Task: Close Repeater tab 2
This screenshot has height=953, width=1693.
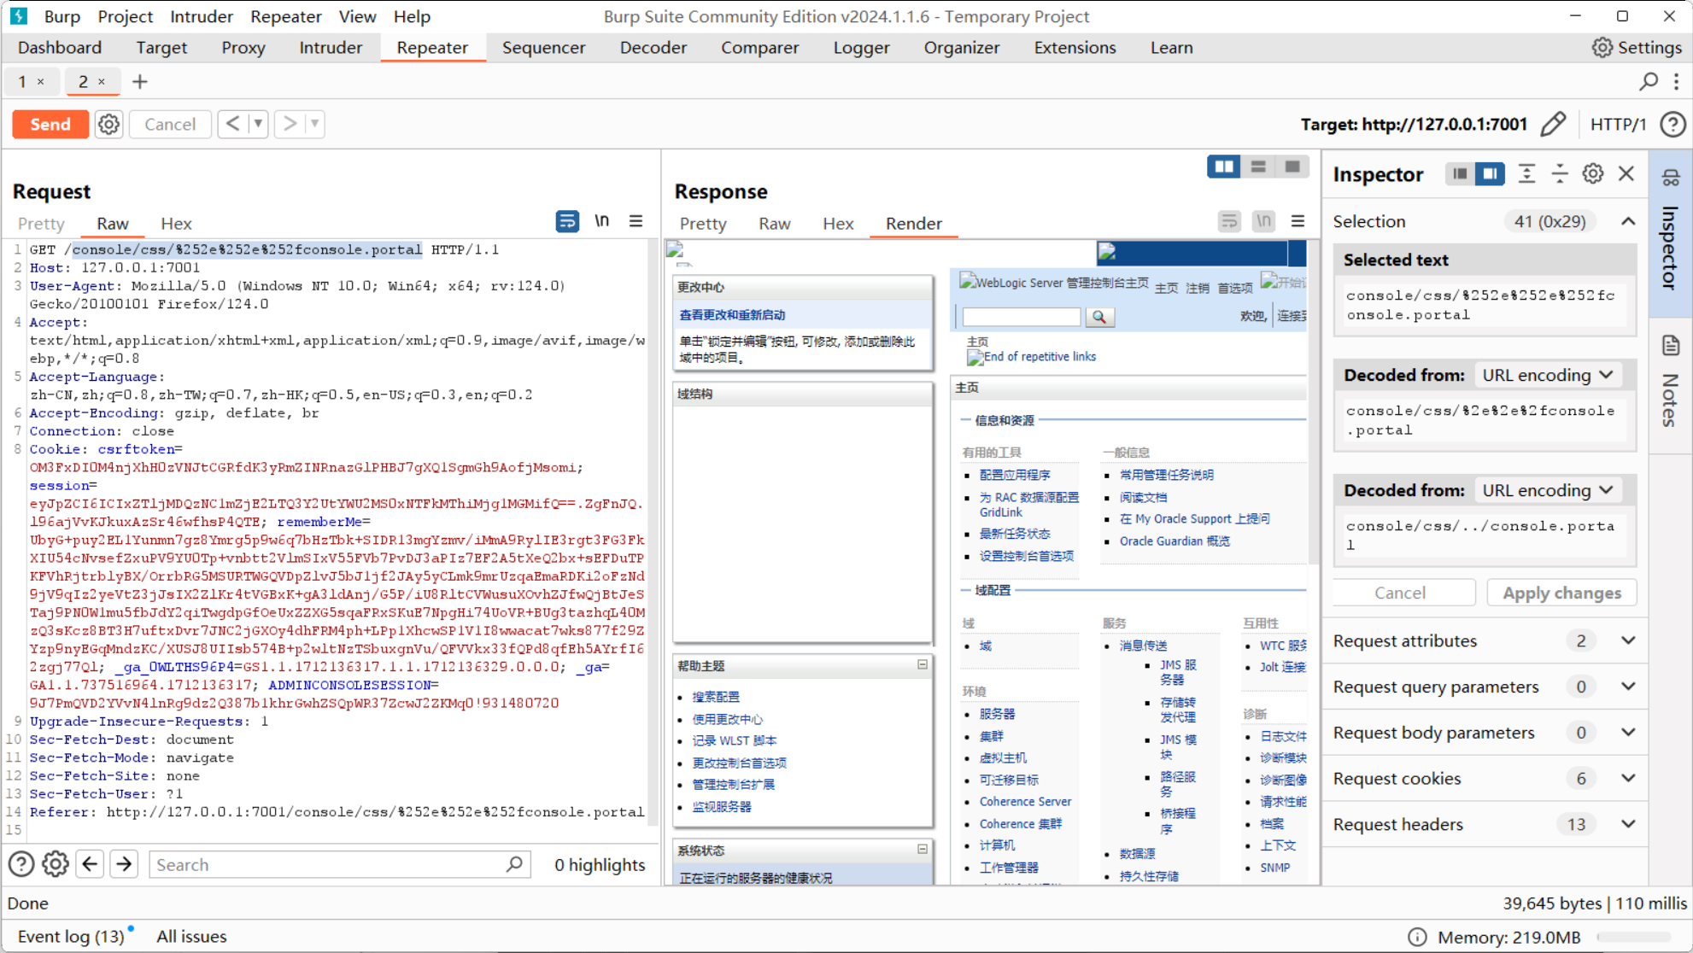Action: click(x=102, y=82)
